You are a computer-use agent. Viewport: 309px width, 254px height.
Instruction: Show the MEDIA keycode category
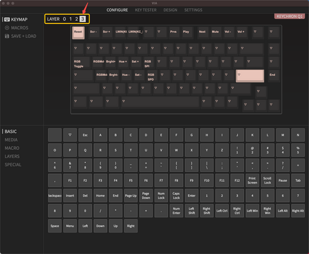coord(11,140)
